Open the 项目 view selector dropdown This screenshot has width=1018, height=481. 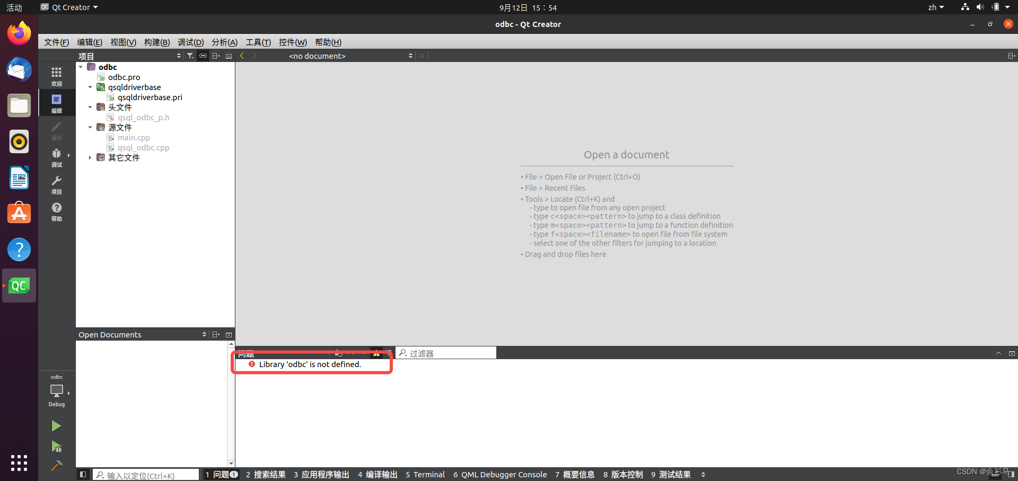[130, 56]
